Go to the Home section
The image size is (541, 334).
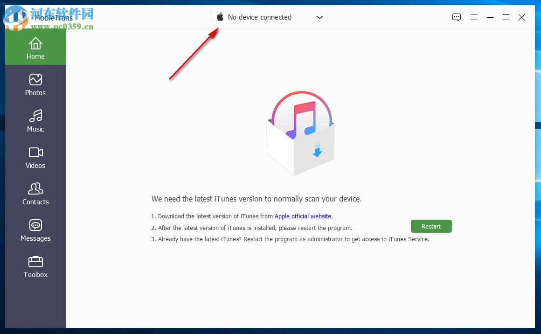coord(35,47)
